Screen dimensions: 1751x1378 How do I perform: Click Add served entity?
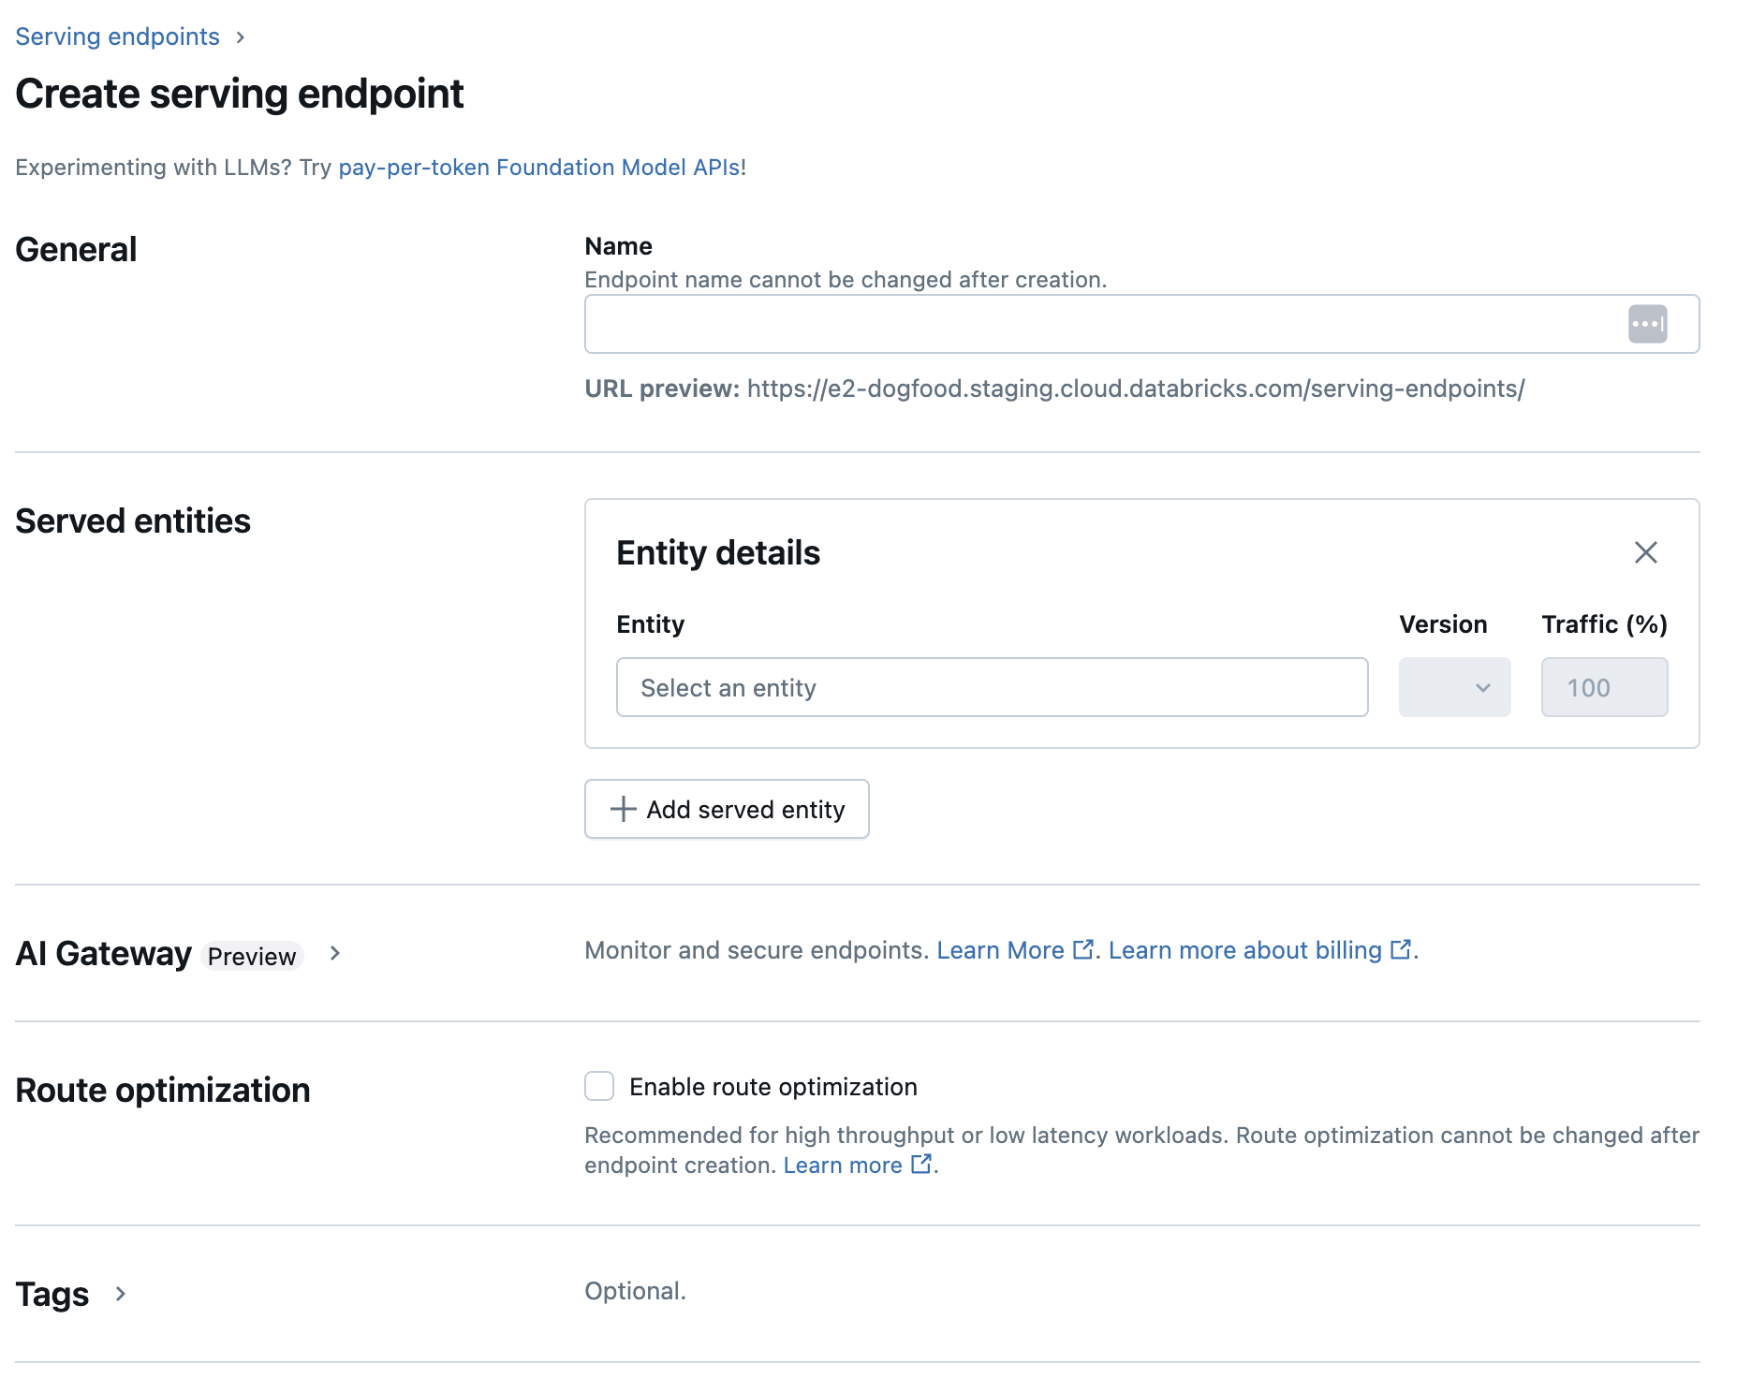pos(727,809)
